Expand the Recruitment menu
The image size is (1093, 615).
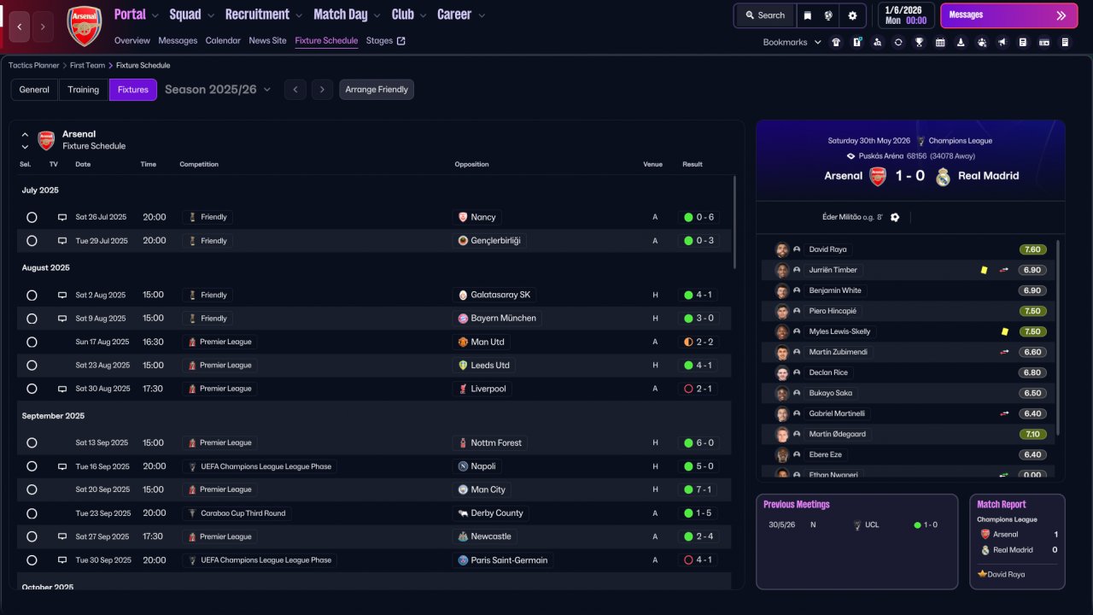coord(264,15)
